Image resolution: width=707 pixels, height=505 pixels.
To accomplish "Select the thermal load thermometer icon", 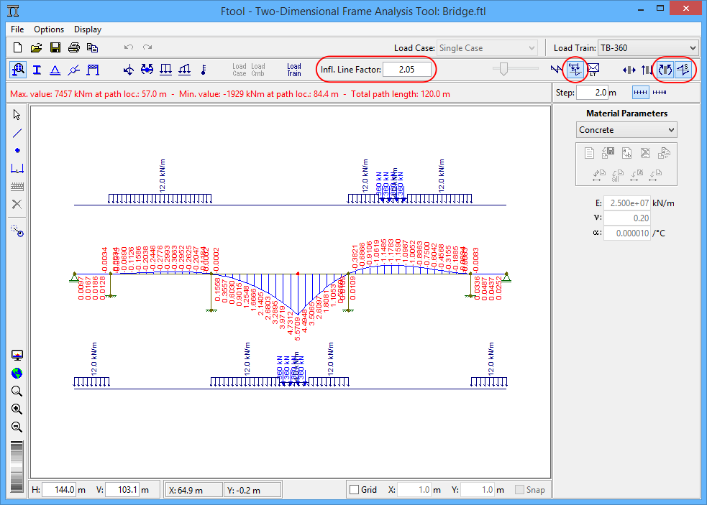I will [x=203, y=70].
